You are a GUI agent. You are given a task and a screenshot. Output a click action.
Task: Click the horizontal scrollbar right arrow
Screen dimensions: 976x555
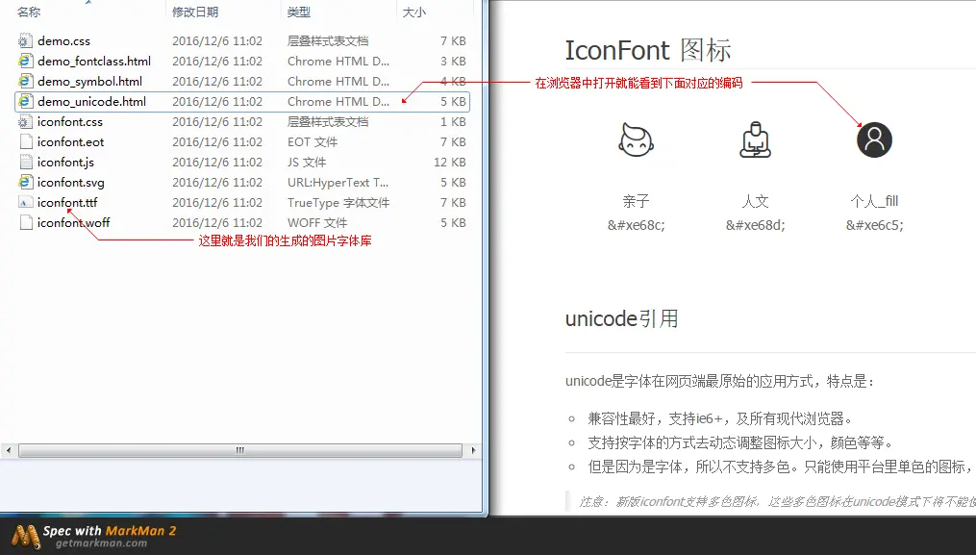coord(474,450)
